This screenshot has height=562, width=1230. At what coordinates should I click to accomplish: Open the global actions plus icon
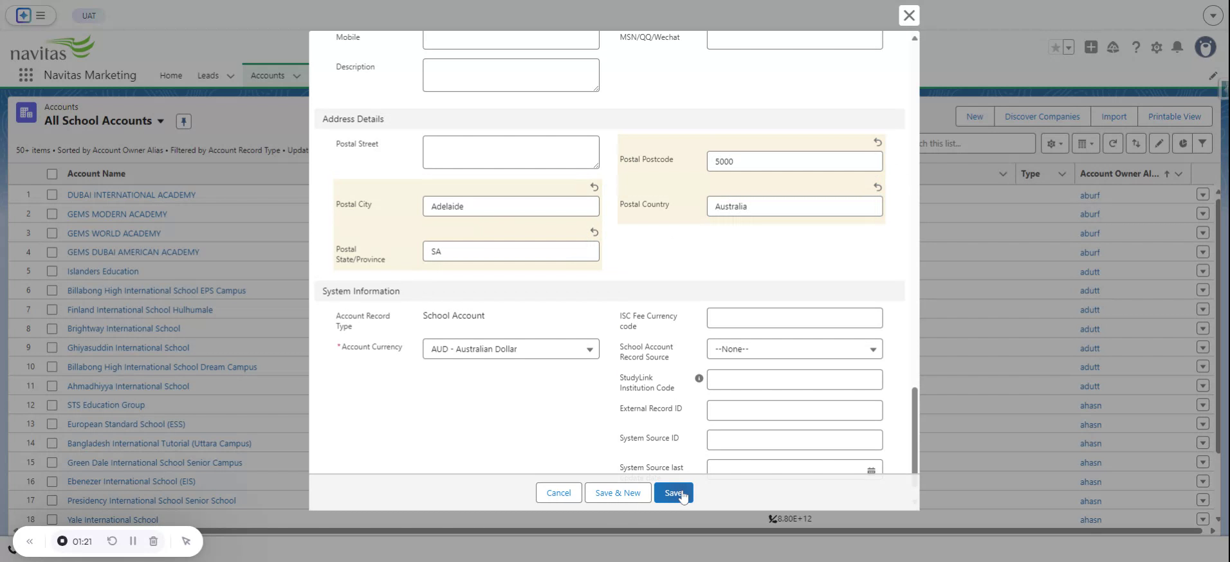tap(1091, 47)
